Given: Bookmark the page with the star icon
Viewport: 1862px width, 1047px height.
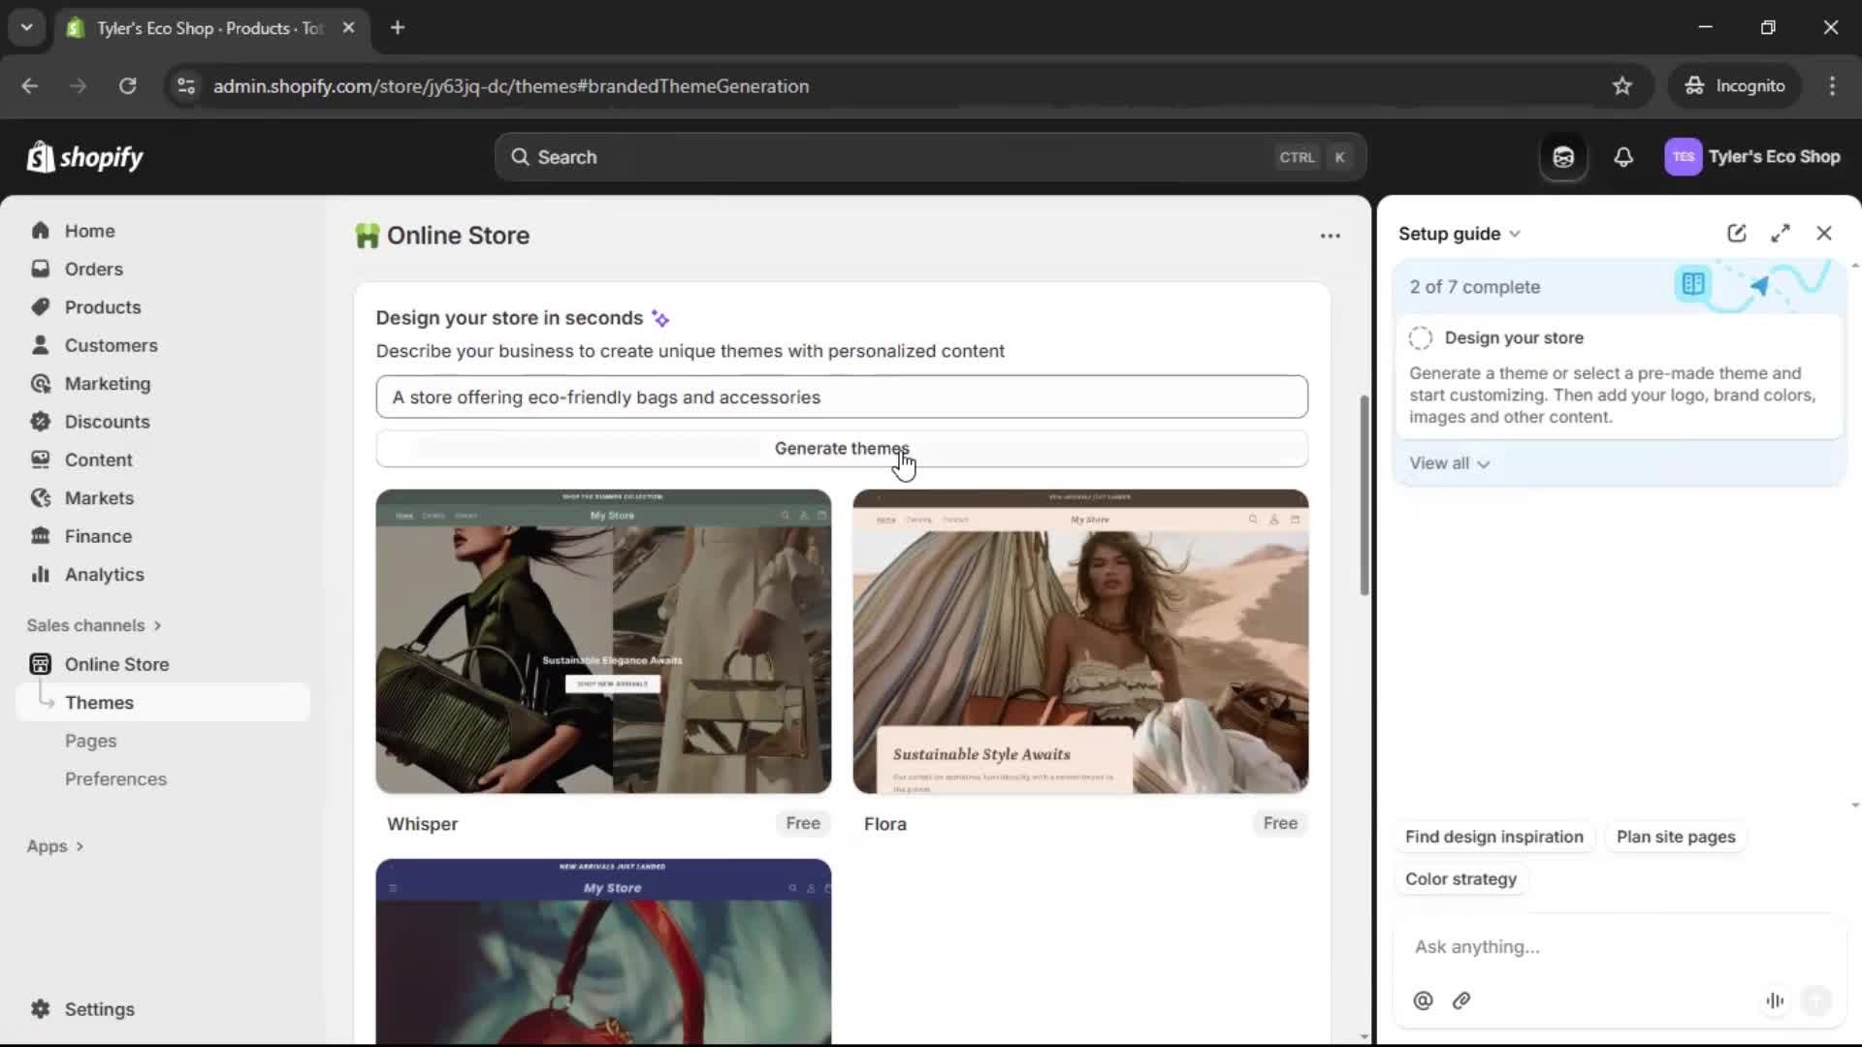Looking at the screenshot, I should (x=1622, y=85).
